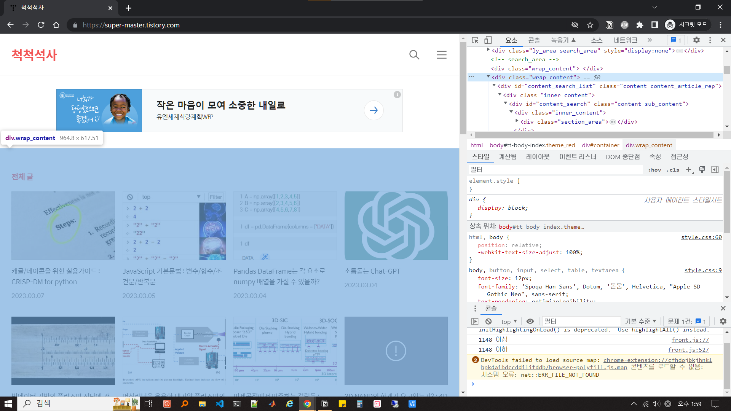Select the inspect element picker icon

pos(475,40)
